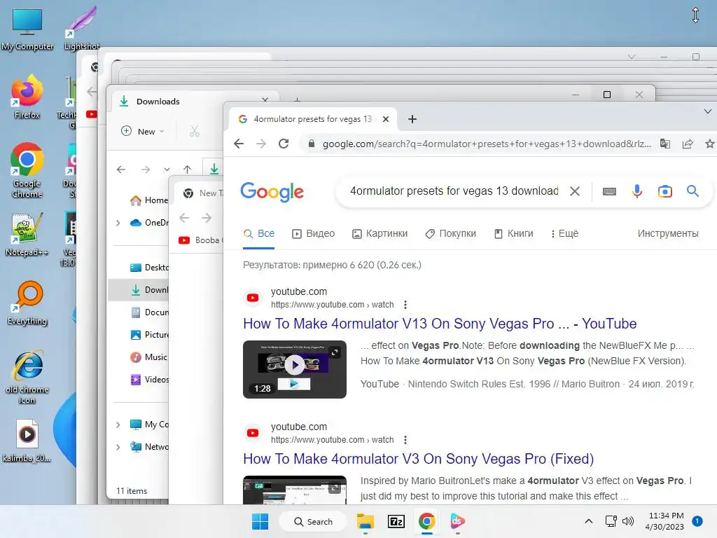Go forward in the front Chrome window
This screenshot has width=717, height=538.
(261, 144)
